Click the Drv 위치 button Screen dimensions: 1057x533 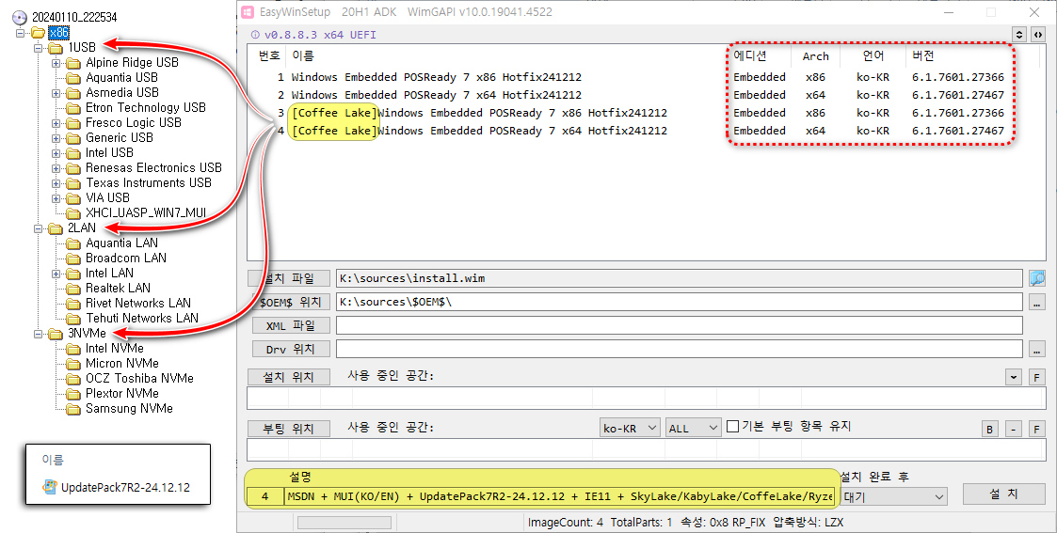click(291, 350)
